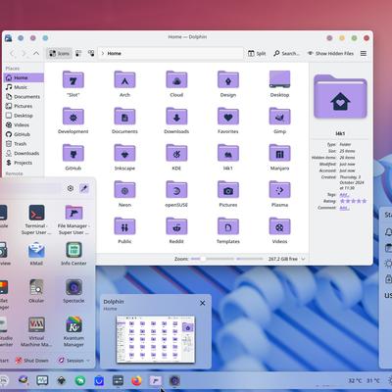
Task: Toggle Split view in Dolphin
Action: (x=257, y=53)
